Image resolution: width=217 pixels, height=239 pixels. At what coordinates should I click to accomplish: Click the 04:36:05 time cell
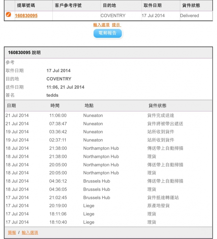click(58, 189)
